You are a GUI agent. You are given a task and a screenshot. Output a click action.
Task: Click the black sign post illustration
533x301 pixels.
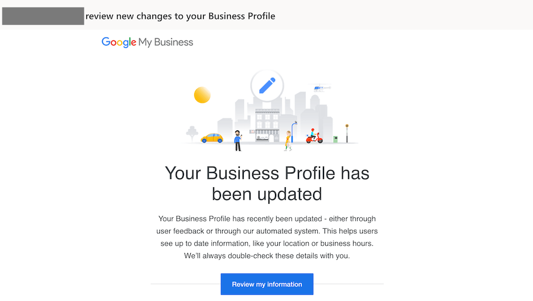click(347, 133)
